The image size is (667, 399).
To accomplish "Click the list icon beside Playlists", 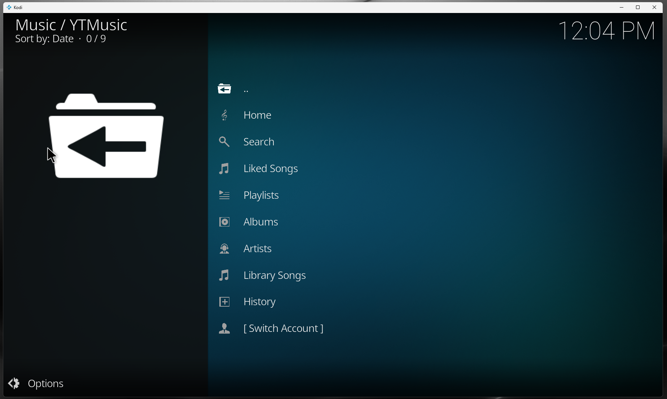I will coord(224,195).
